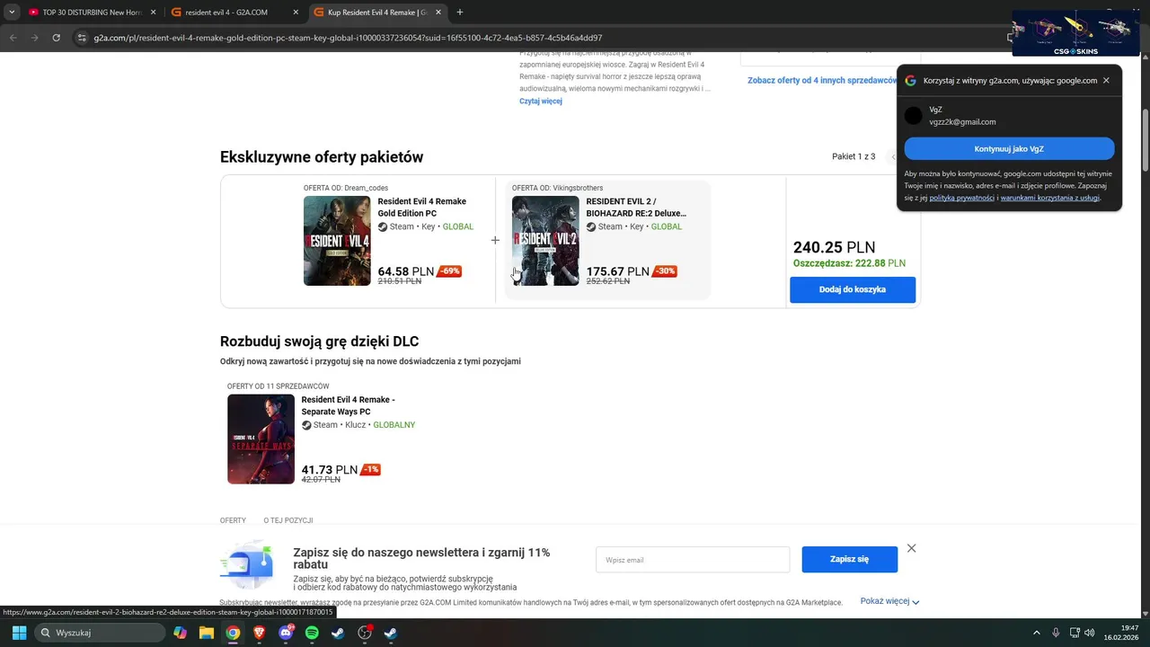Image resolution: width=1150 pixels, height=647 pixels.
Task: Click the '240.25 PLN' bundle price
Action: [834, 248]
